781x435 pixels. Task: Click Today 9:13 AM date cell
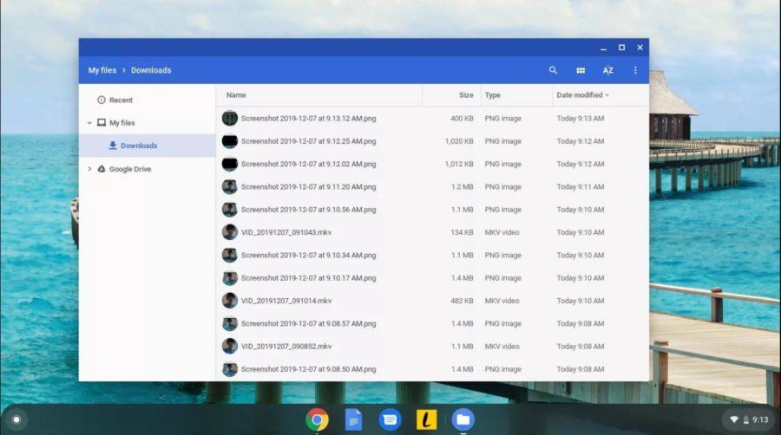(581, 119)
